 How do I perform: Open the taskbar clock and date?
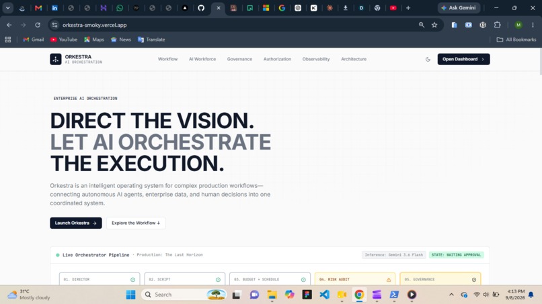click(514, 295)
